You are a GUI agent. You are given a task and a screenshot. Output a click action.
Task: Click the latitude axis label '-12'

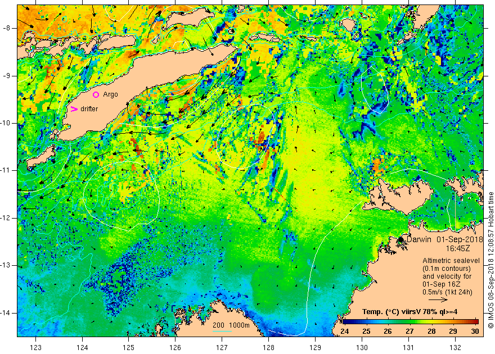point(6,218)
